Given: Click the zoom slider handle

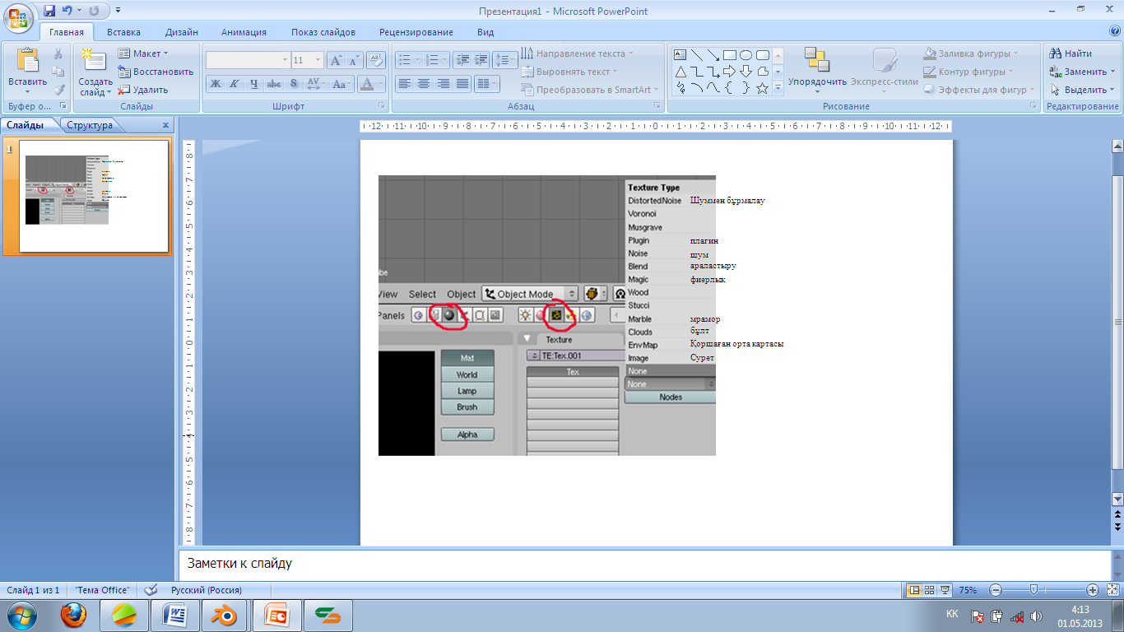Looking at the screenshot, I should 1033,590.
